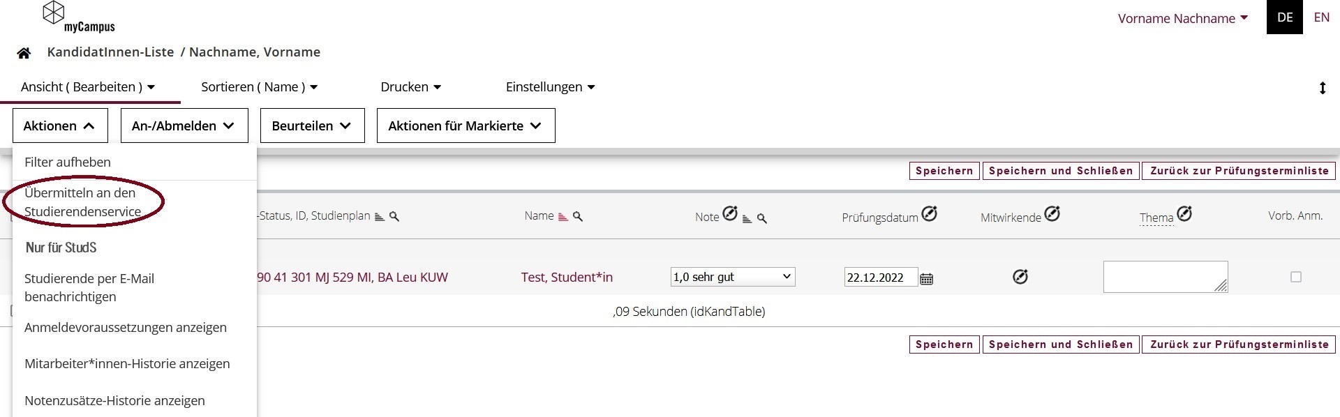Open the Beurteilen dropdown
Image resolution: width=1340 pixels, height=417 pixels.
(x=313, y=126)
